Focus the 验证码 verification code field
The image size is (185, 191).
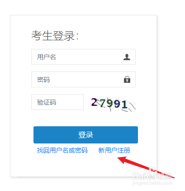tap(57, 102)
